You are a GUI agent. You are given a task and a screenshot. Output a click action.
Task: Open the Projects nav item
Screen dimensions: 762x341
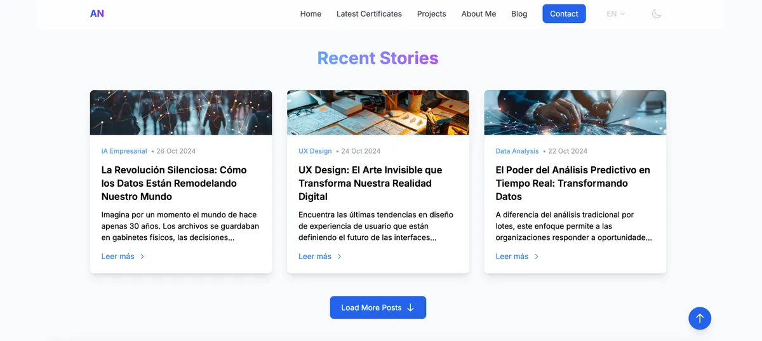[432, 14]
